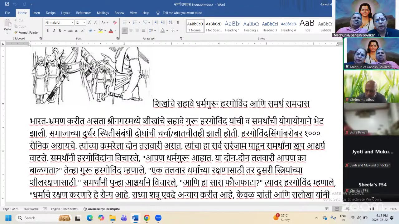Select Shrimant Jadhav video thumbnail in Zoom
This screenshot has height=224, width=399.
[x=371, y=86]
